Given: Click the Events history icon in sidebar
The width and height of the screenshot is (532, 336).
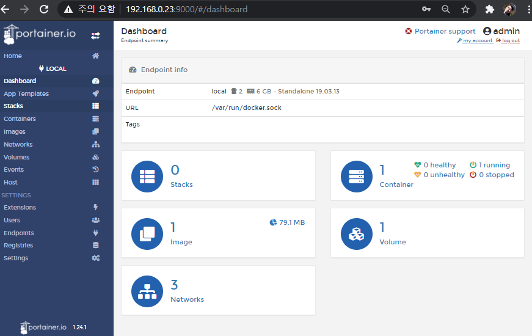Looking at the screenshot, I should click(96, 169).
